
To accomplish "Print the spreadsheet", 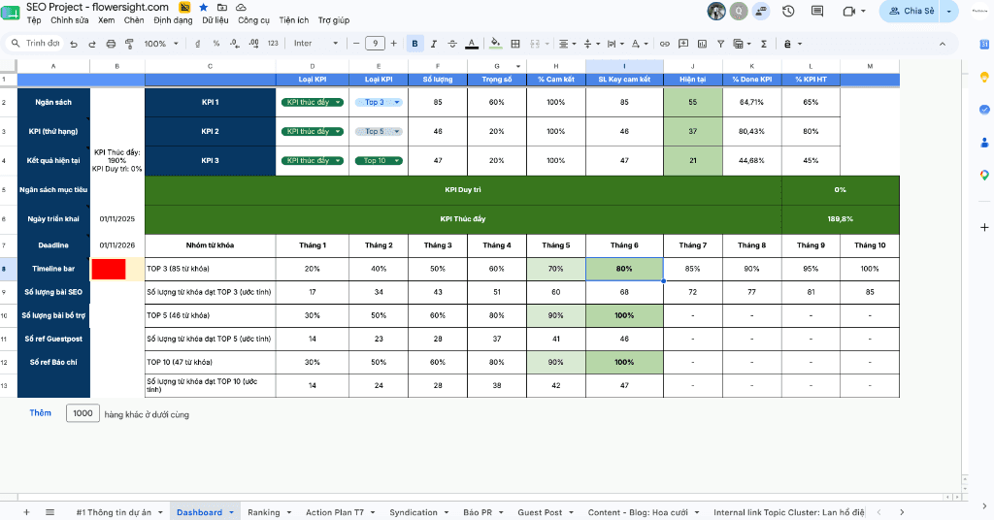I will click(111, 44).
